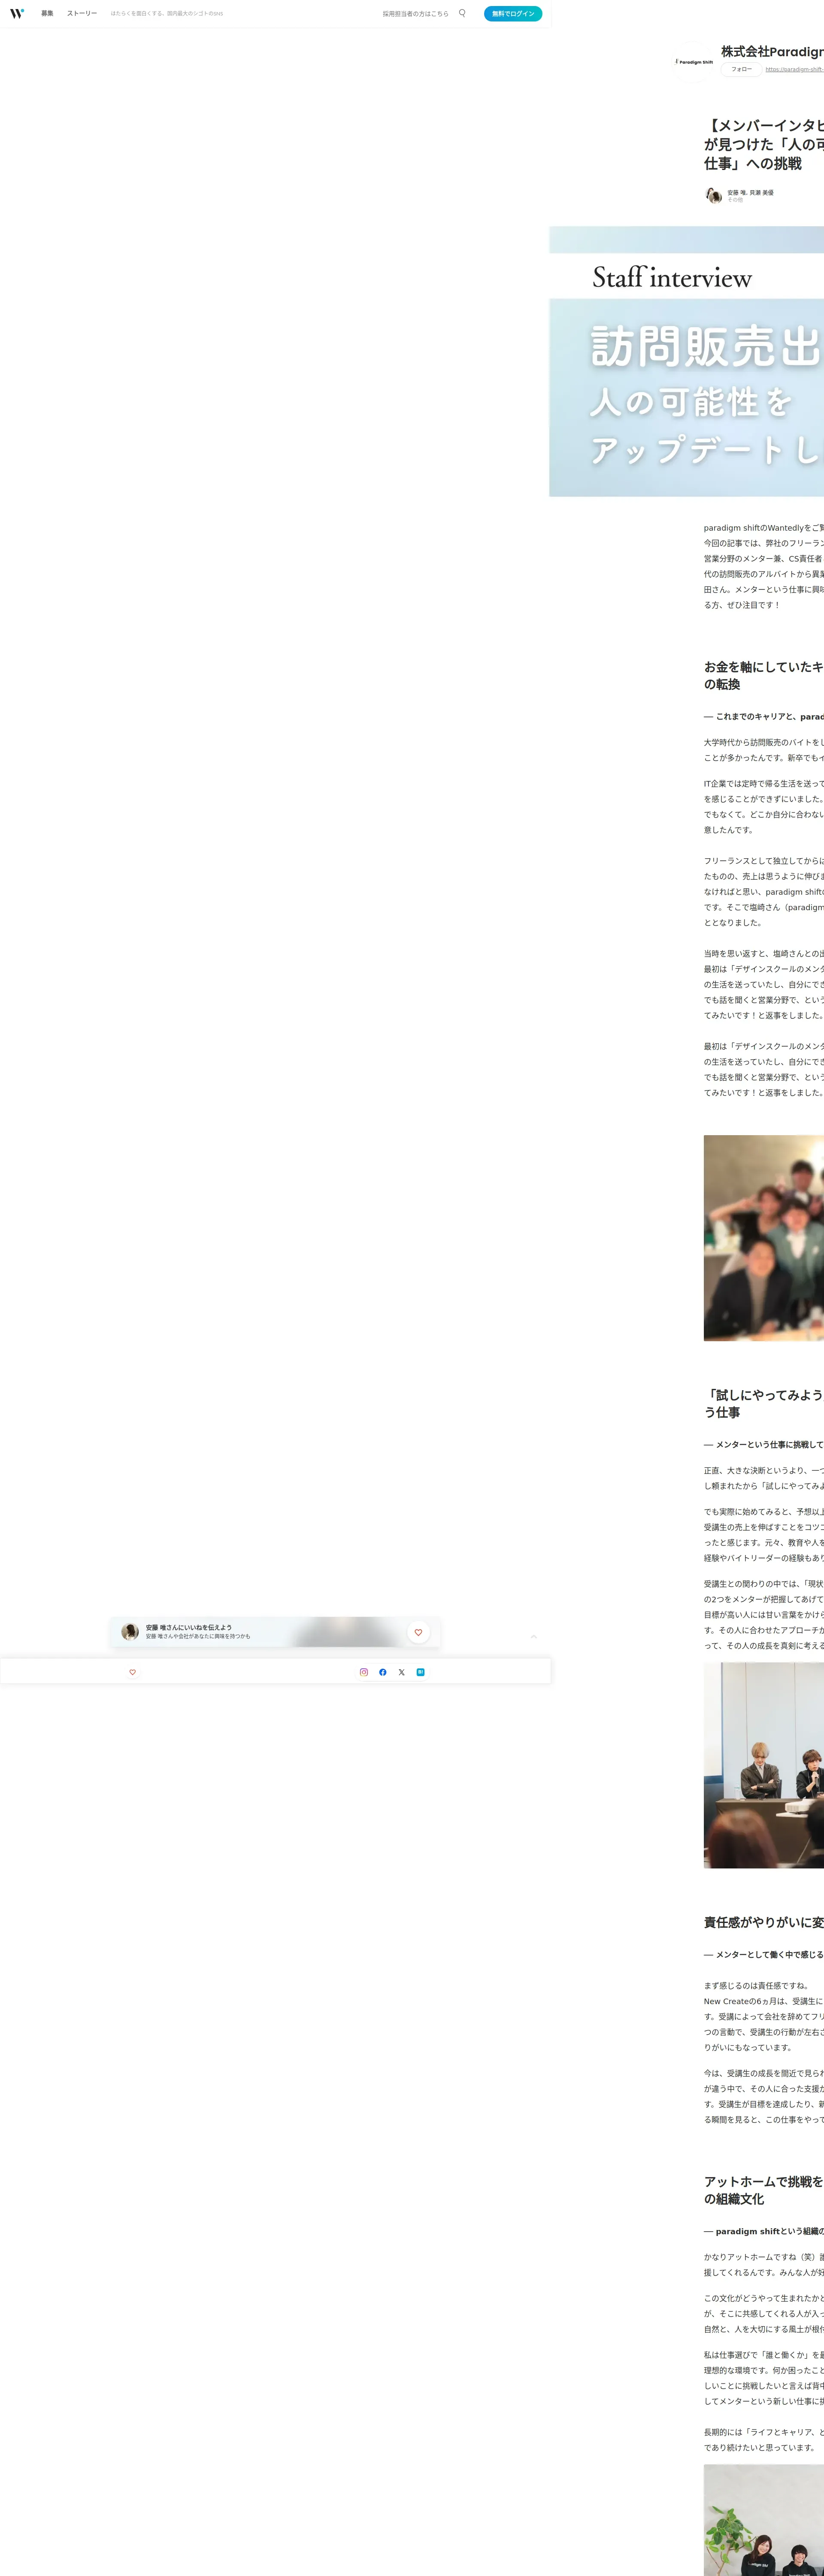Click the フォロー button
This screenshot has width=824, height=2576.
pyautogui.click(x=741, y=69)
